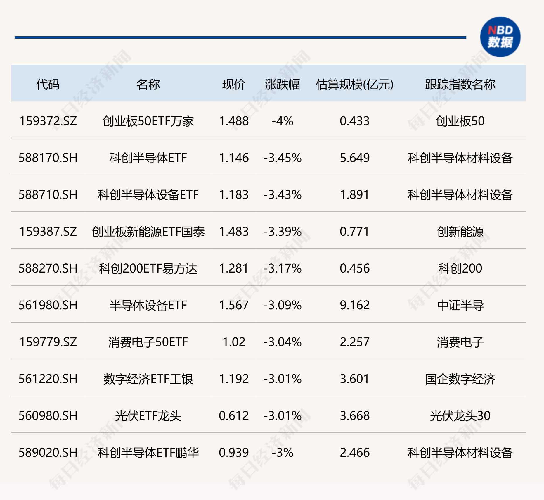This screenshot has height=500, width=544.
Task: Click estimated scale 1.891
Action: 355,195
